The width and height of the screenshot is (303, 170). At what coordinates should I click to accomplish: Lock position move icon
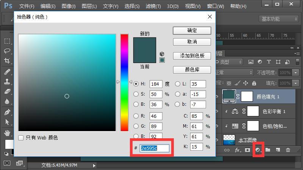click(245, 83)
